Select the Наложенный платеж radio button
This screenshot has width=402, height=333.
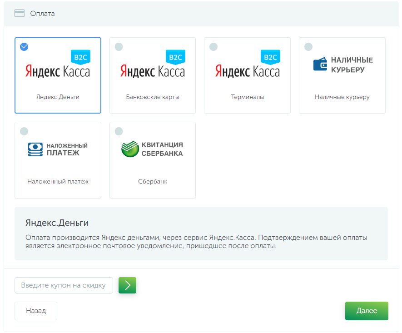tap(24, 131)
